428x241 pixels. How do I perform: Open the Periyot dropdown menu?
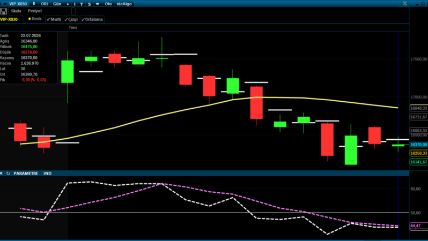coord(35,11)
